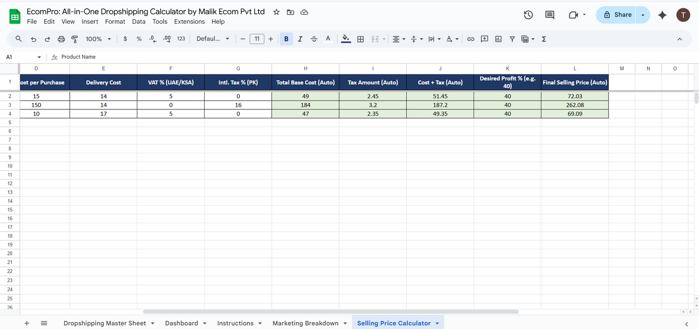This screenshot has width=699, height=329.
Task: Decrease decimal places
Action: pos(153,39)
